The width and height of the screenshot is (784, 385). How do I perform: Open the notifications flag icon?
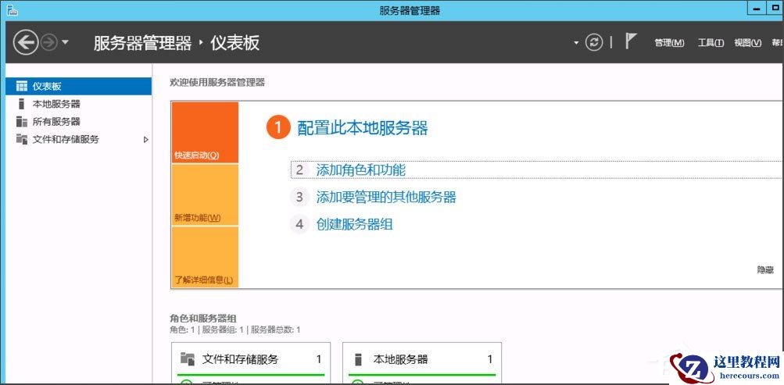click(x=631, y=41)
